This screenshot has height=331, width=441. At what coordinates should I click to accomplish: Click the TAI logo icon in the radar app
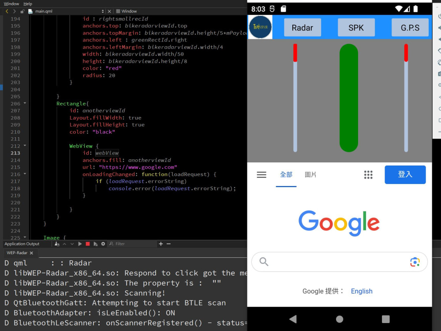260,27
